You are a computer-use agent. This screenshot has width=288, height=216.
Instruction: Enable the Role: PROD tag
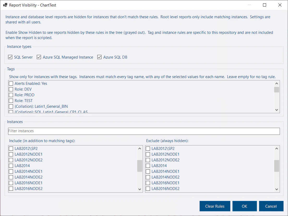11,95
